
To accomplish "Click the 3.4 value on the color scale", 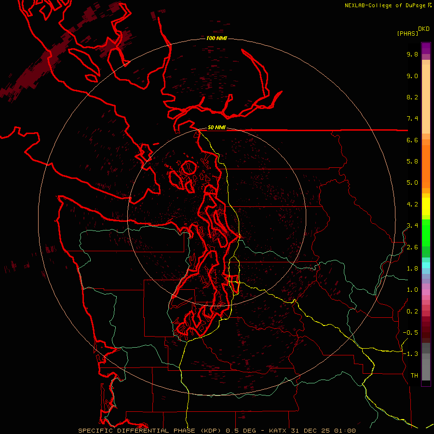I will click(x=412, y=226).
